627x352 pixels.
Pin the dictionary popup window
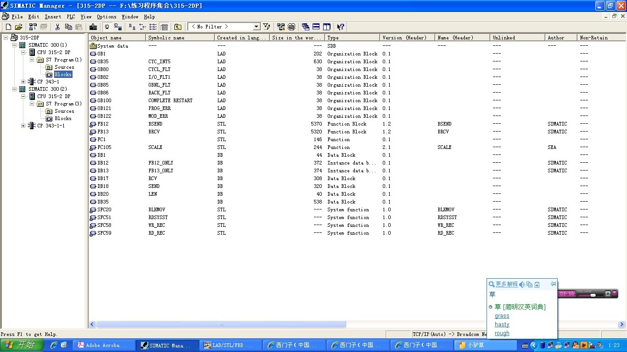[553, 284]
